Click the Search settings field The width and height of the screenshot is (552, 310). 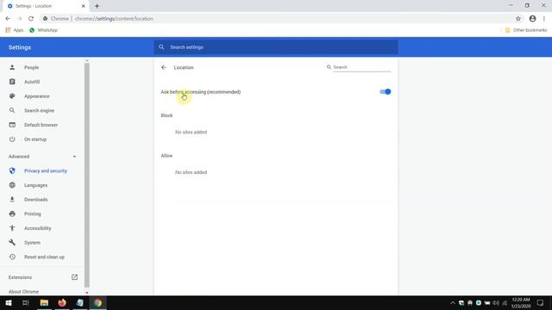coord(276,47)
